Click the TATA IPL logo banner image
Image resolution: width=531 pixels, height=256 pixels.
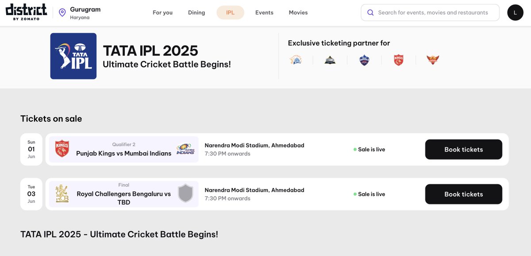(x=73, y=56)
